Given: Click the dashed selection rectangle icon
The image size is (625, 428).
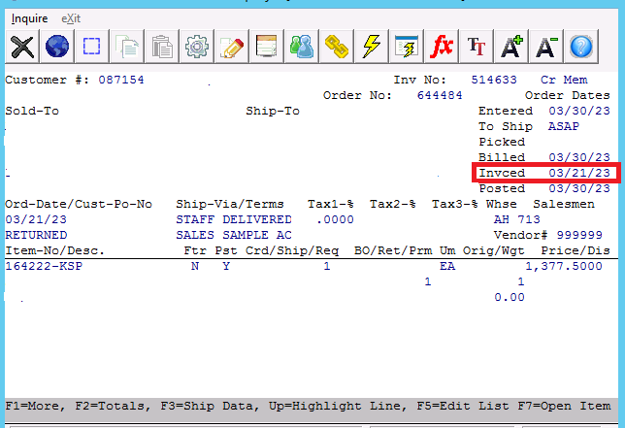Looking at the screenshot, I should (x=91, y=47).
